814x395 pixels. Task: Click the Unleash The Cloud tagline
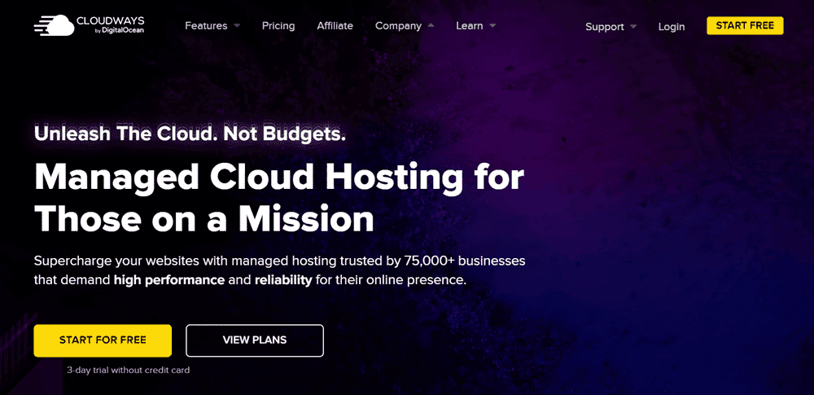click(190, 134)
